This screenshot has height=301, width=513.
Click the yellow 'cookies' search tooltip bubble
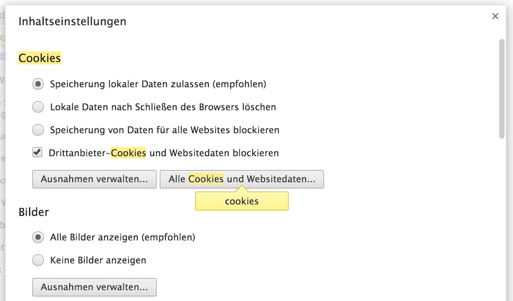coord(242,201)
